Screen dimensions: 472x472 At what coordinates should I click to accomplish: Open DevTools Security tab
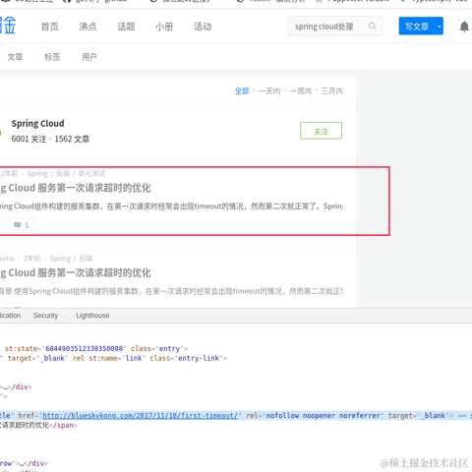45,316
